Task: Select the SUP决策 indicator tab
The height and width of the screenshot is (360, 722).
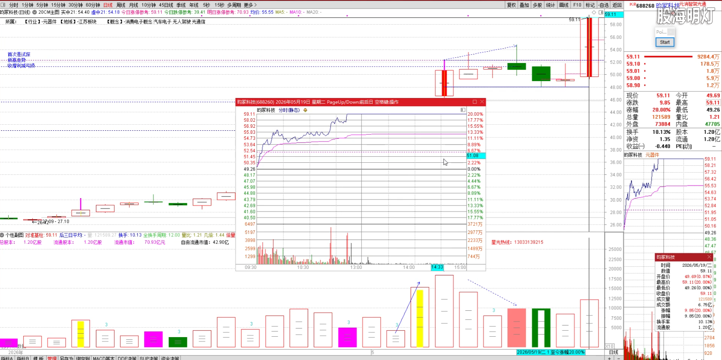Action: coord(149,358)
